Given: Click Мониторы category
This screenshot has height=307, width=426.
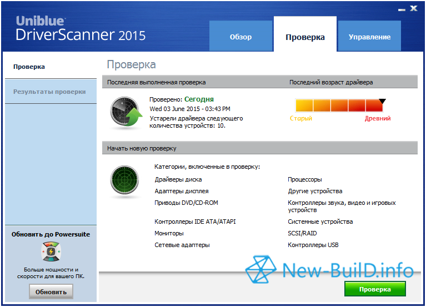Looking at the screenshot, I should 169,233.
